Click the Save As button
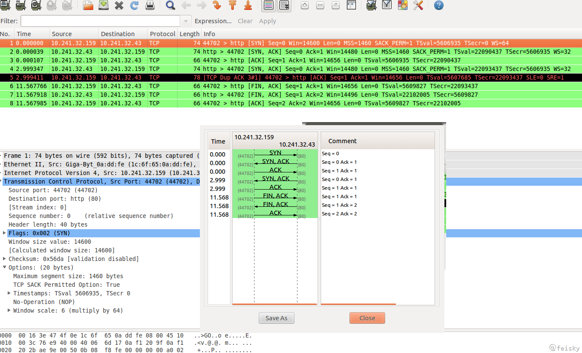This screenshot has height=353, width=582. pyautogui.click(x=276, y=318)
